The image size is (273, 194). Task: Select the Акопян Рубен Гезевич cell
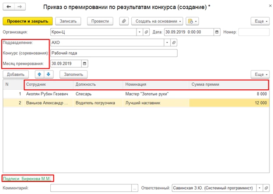click(49, 94)
